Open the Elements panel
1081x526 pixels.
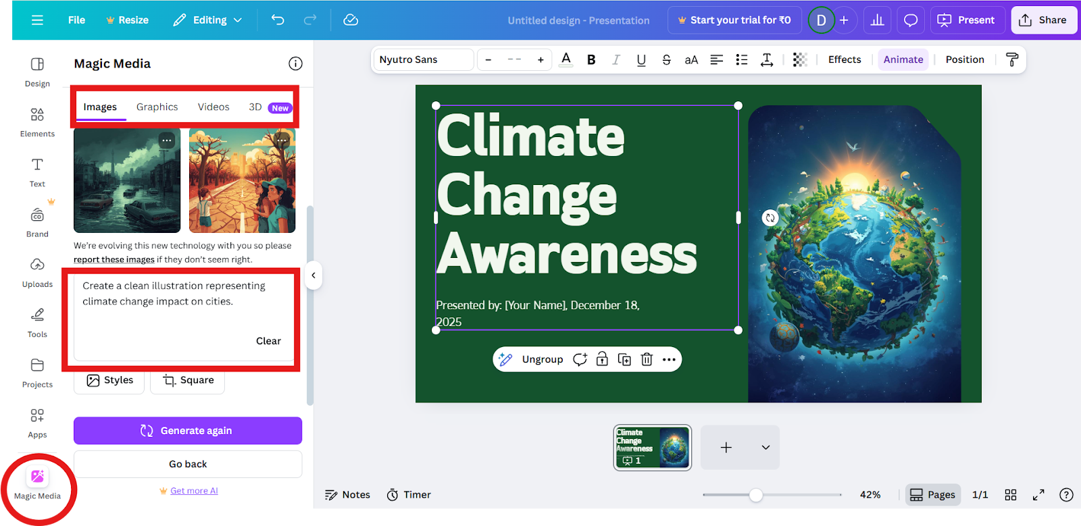[37, 122]
